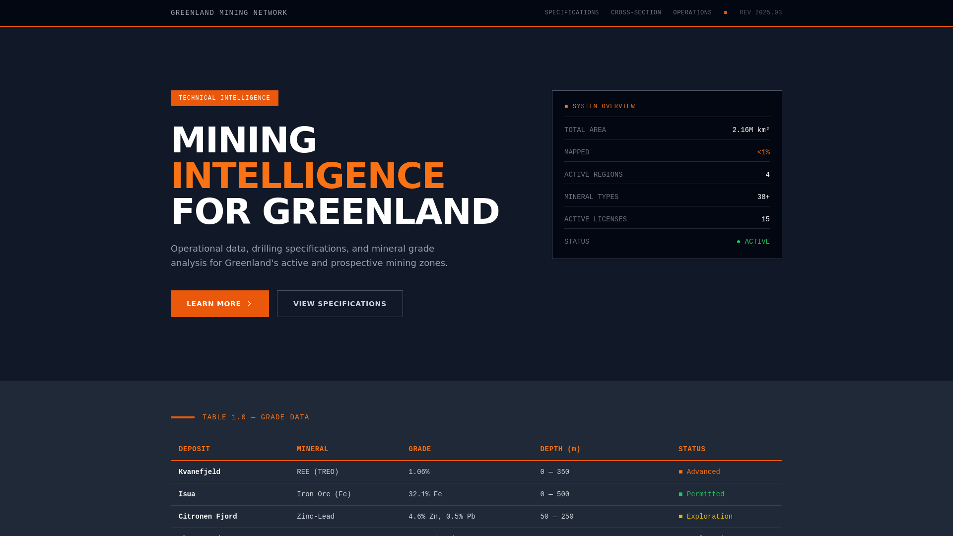Click the 0 — 500 depth cell
The height and width of the screenshot is (536, 953).
(x=555, y=494)
